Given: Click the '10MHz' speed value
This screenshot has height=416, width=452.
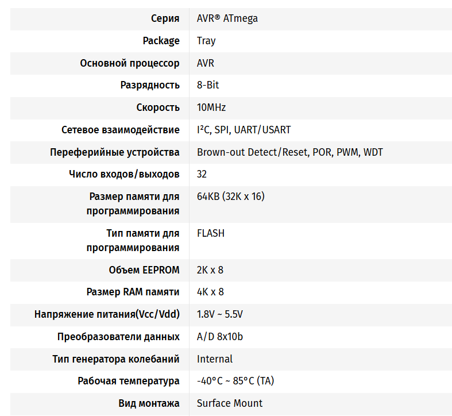Looking at the screenshot, I should coord(211,107).
